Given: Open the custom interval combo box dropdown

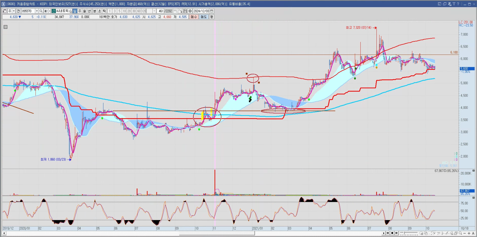Looking at the screenshot, I should pos(154,11).
